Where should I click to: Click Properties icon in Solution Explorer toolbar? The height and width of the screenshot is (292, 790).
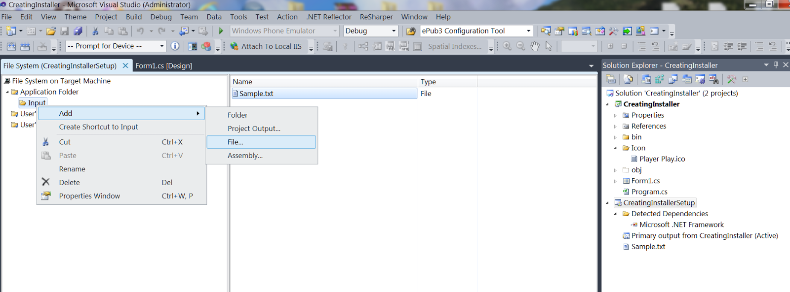(x=611, y=79)
